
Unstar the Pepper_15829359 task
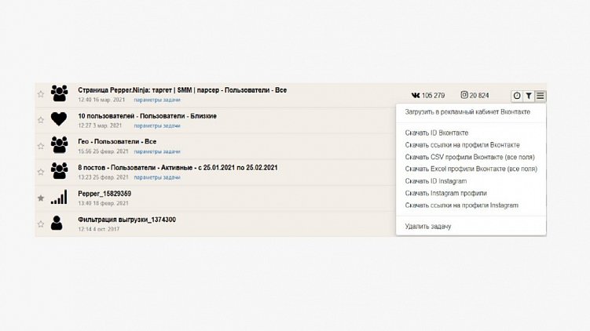(41, 198)
